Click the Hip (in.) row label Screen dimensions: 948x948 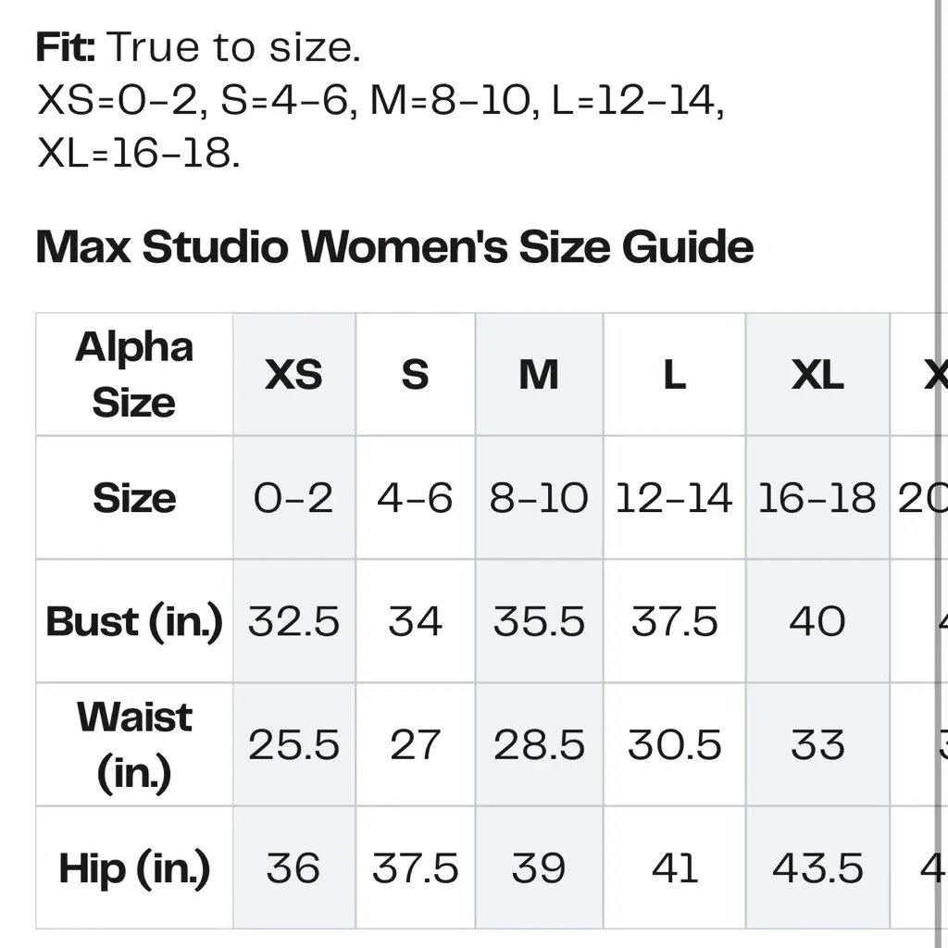click(x=134, y=868)
